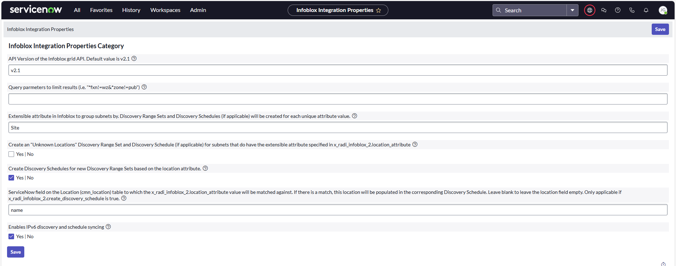
Task: Open the Favorites menu
Action: click(x=101, y=10)
